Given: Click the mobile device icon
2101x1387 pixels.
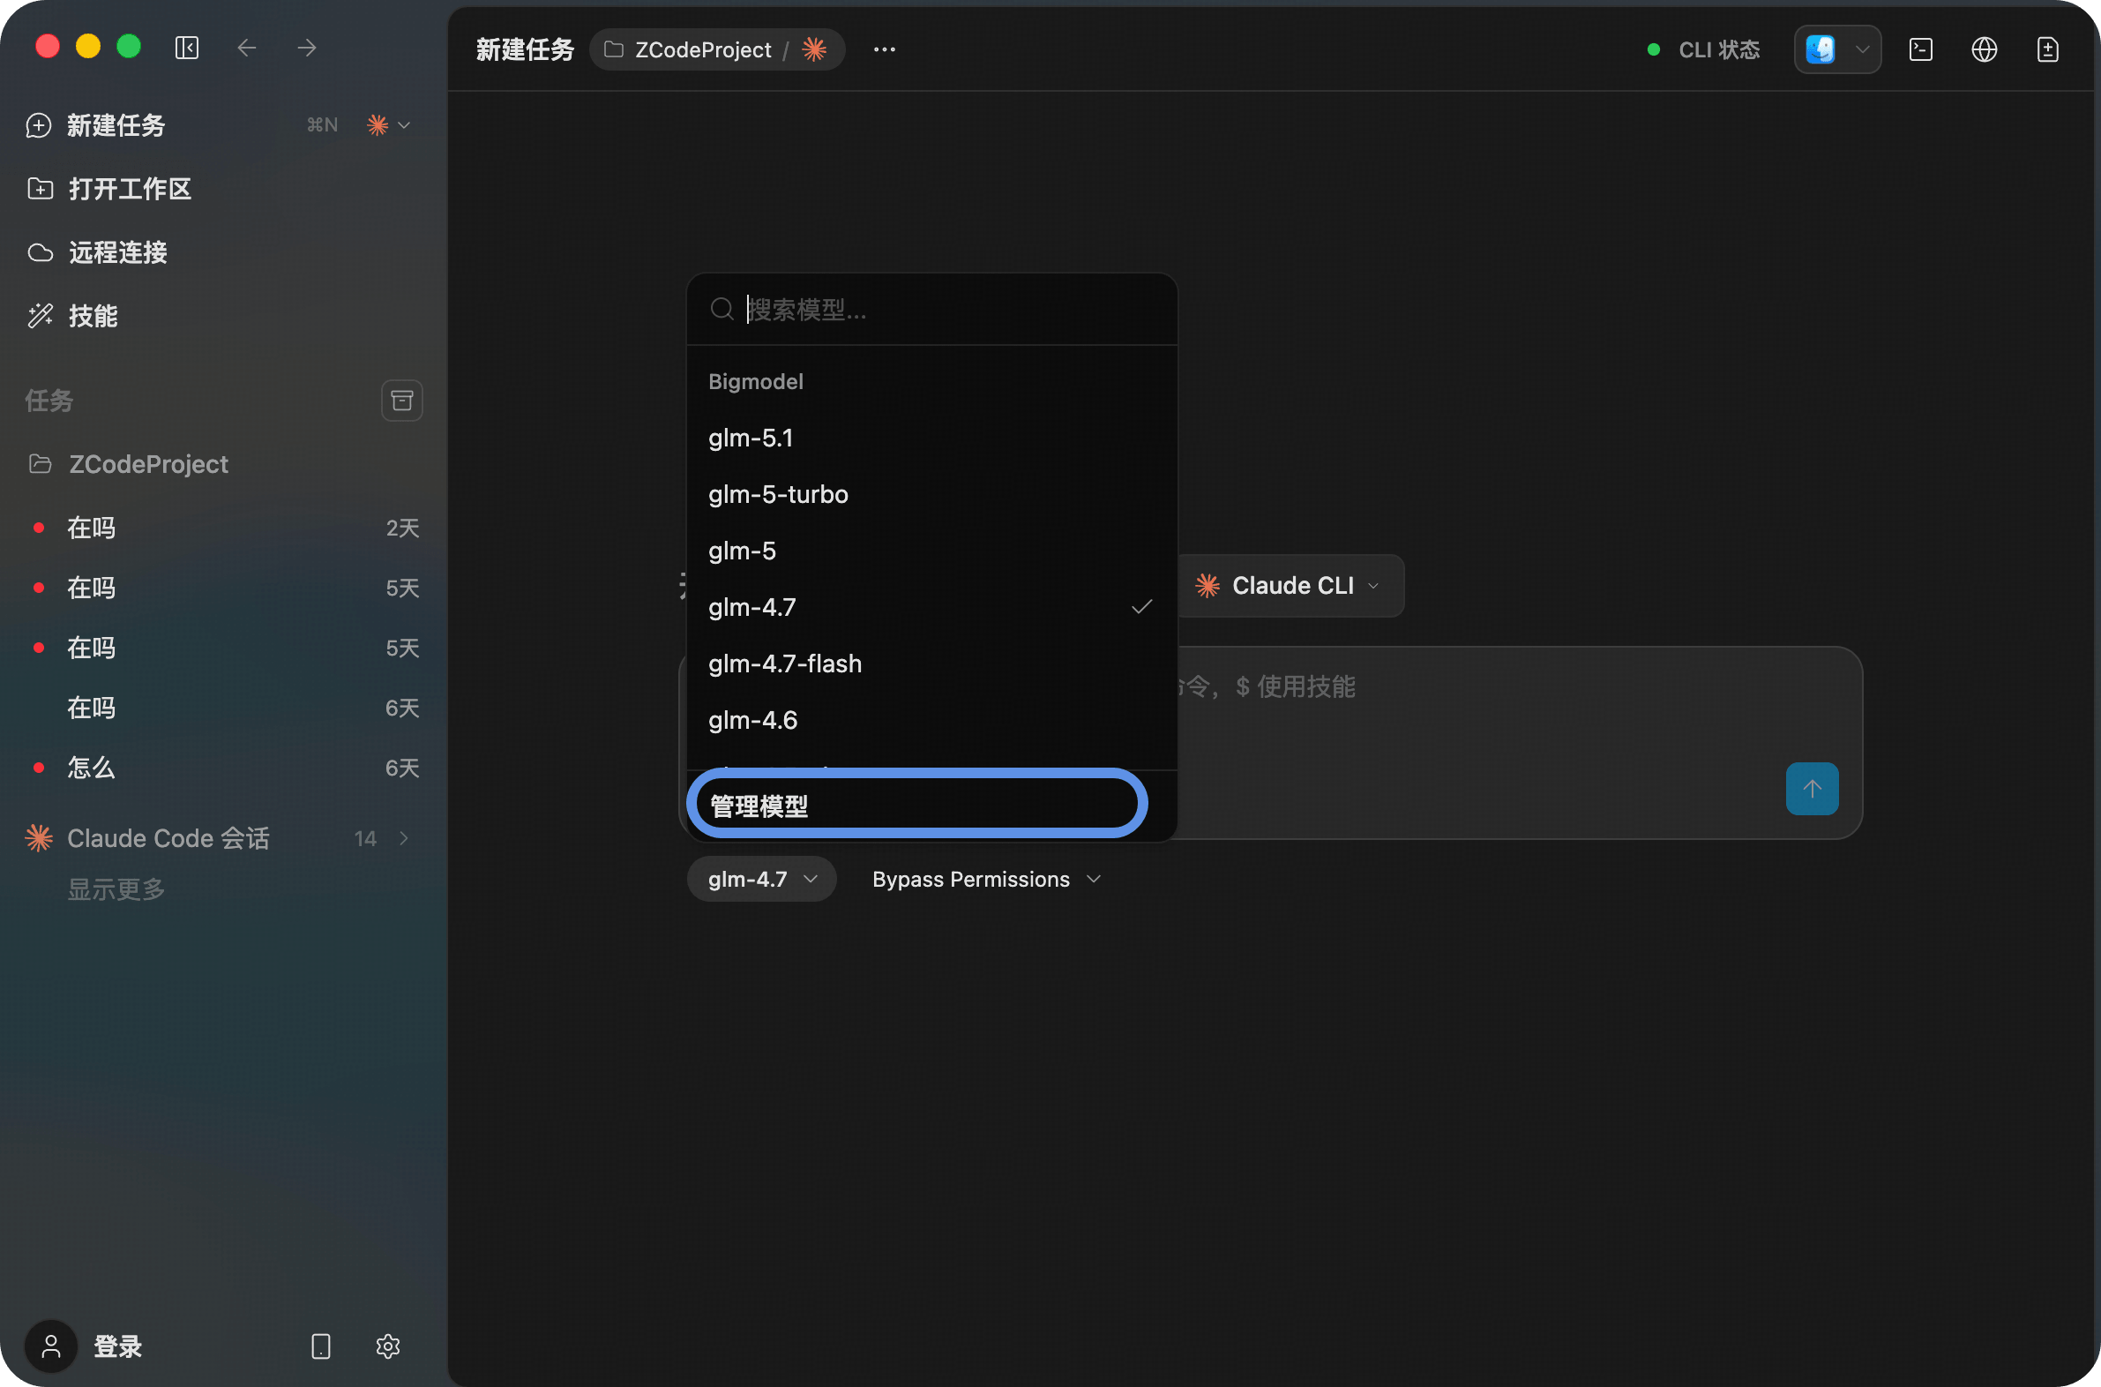Looking at the screenshot, I should (321, 1346).
